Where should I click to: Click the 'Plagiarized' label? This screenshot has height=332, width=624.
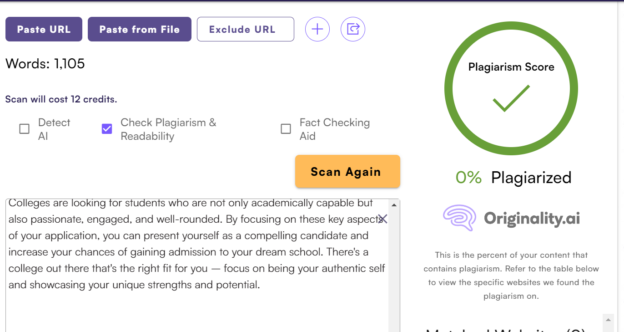point(531,177)
